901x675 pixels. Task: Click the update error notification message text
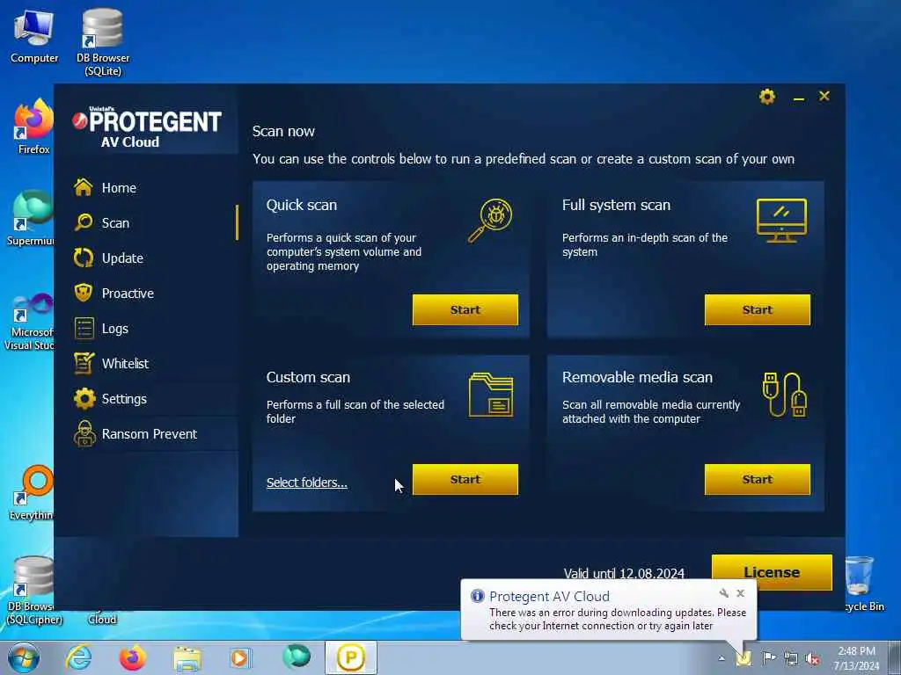click(617, 620)
